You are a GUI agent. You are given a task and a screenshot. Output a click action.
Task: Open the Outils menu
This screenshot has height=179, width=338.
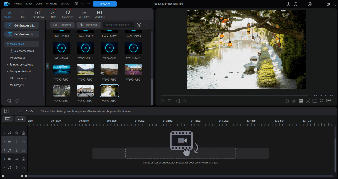[x=39, y=4]
